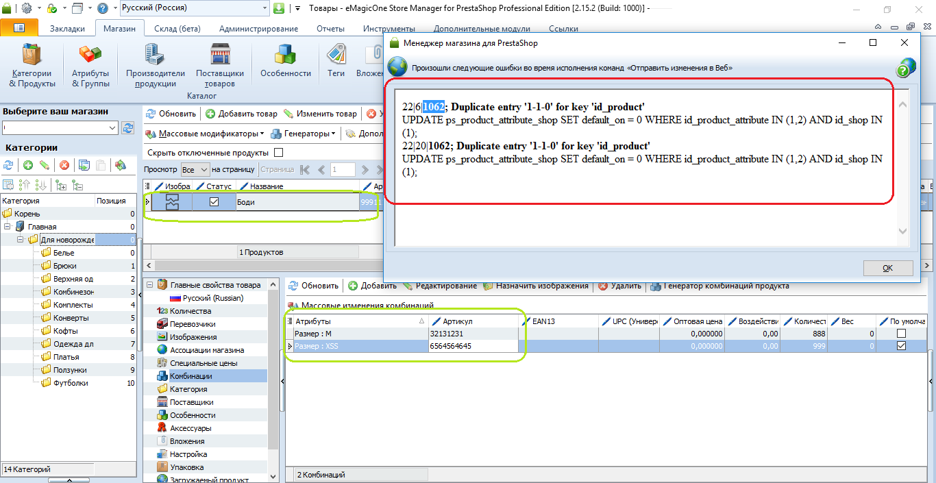Viewport: 936px width, 483px height.
Task: Switch to the Администрирование tab
Action: 258,29
